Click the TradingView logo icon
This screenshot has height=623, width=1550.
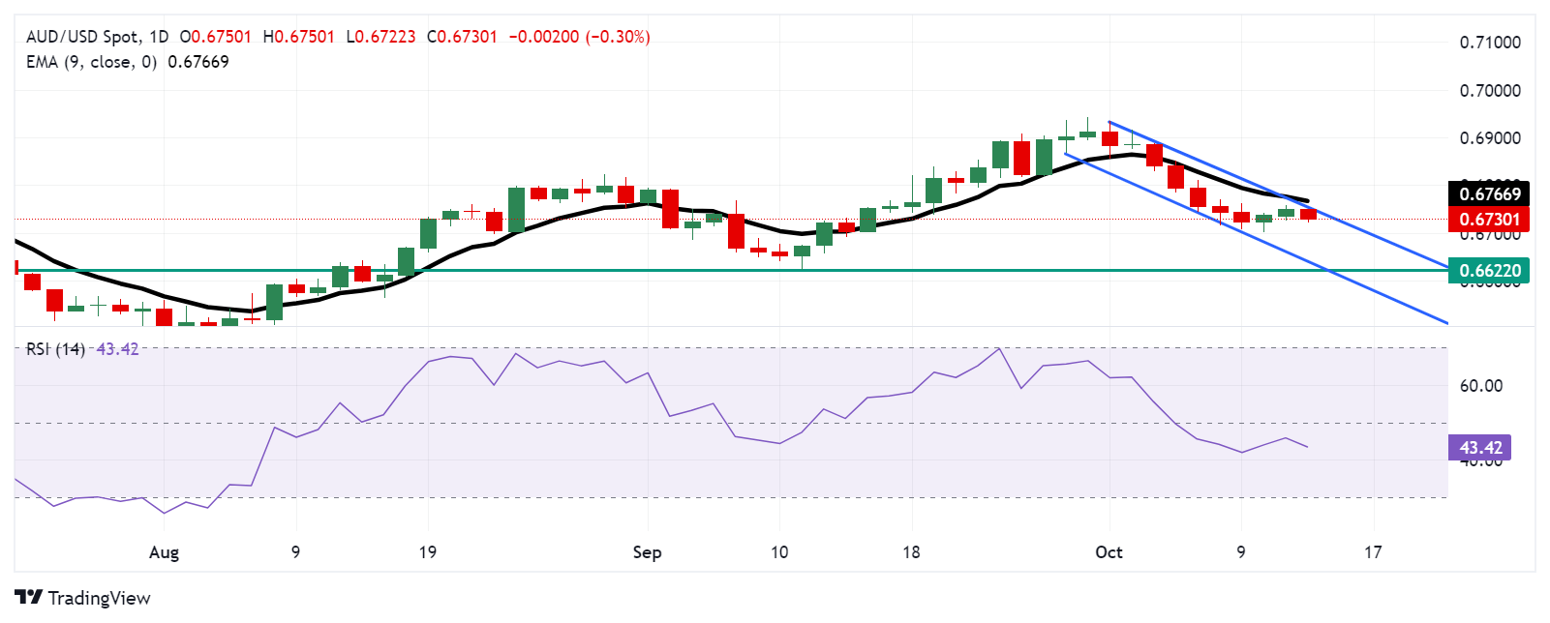point(28,597)
